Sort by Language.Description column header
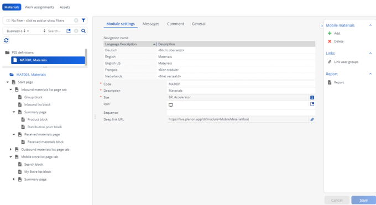 coord(130,44)
